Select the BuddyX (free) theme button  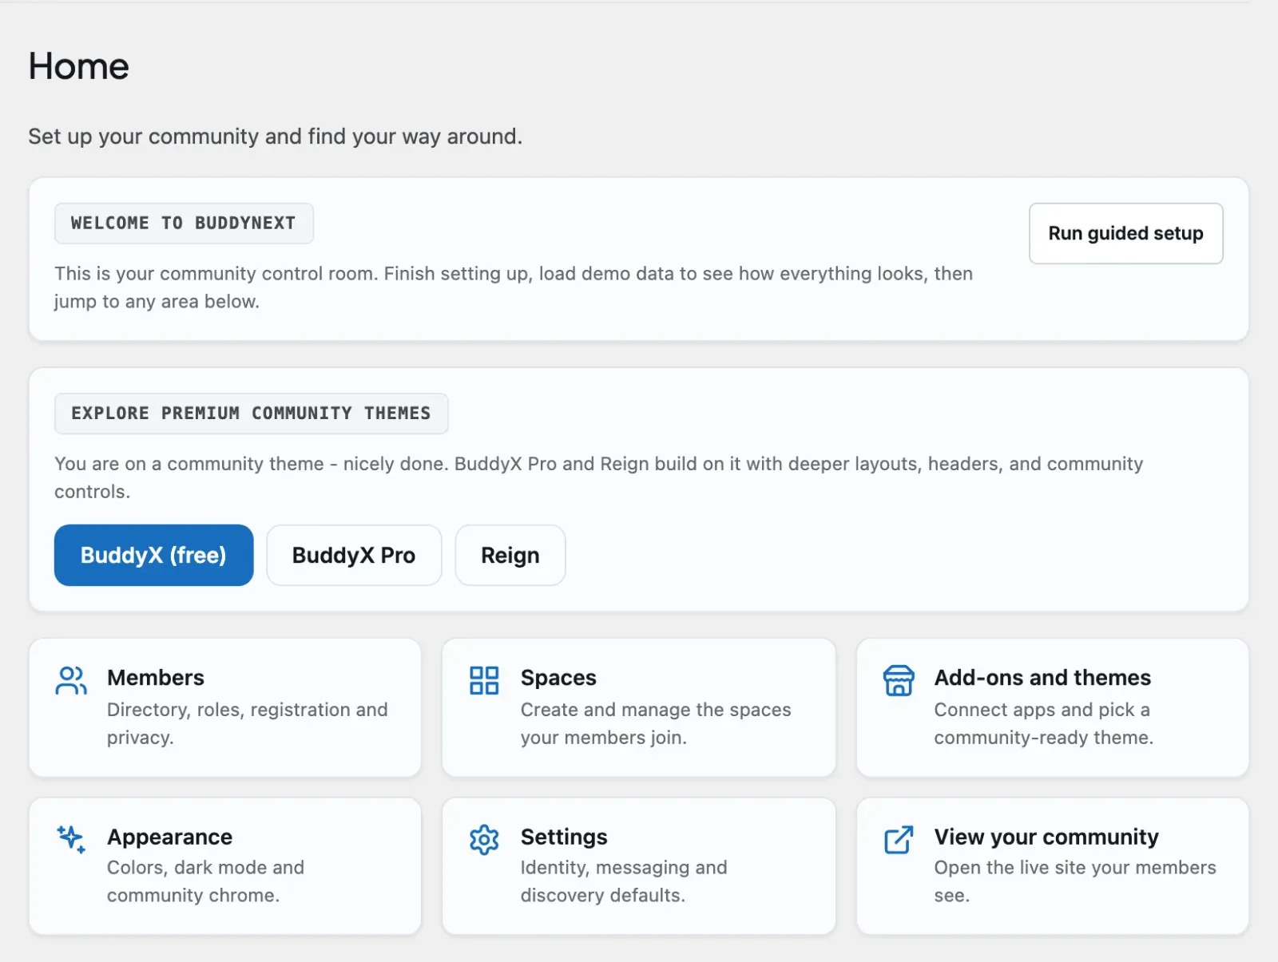click(153, 555)
